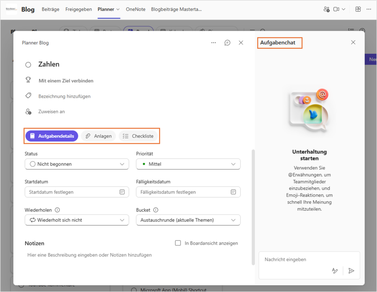Click the Zuweisen an option
377x292 pixels.
(51, 111)
